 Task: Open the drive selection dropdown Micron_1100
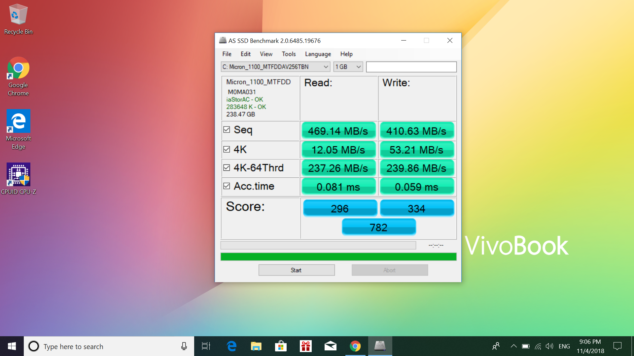coord(275,67)
